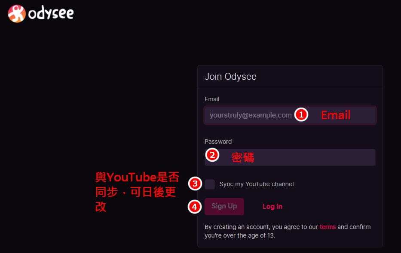Image resolution: width=401 pixels, height=253 pixels.
Task: Click the Email field label above input
Action: (212, 99)
